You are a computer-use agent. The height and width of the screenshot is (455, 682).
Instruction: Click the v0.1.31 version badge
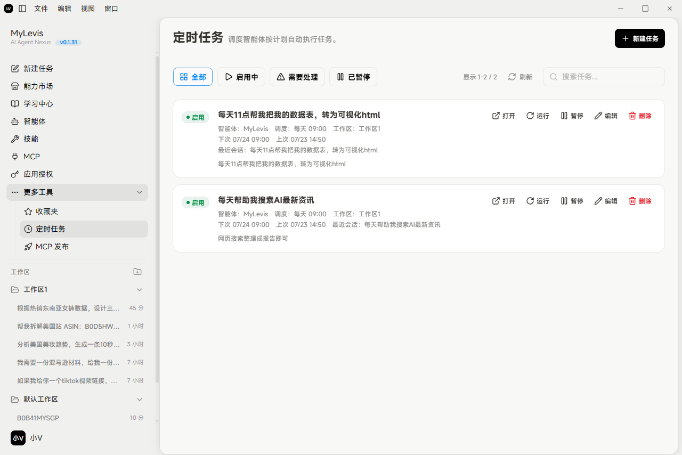pyautogui.click(x=68, y=42)
